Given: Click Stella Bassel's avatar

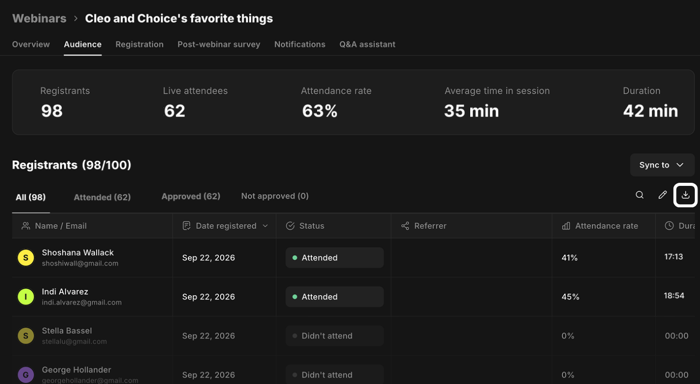Looking at the screenshot, I should (26, 336).
